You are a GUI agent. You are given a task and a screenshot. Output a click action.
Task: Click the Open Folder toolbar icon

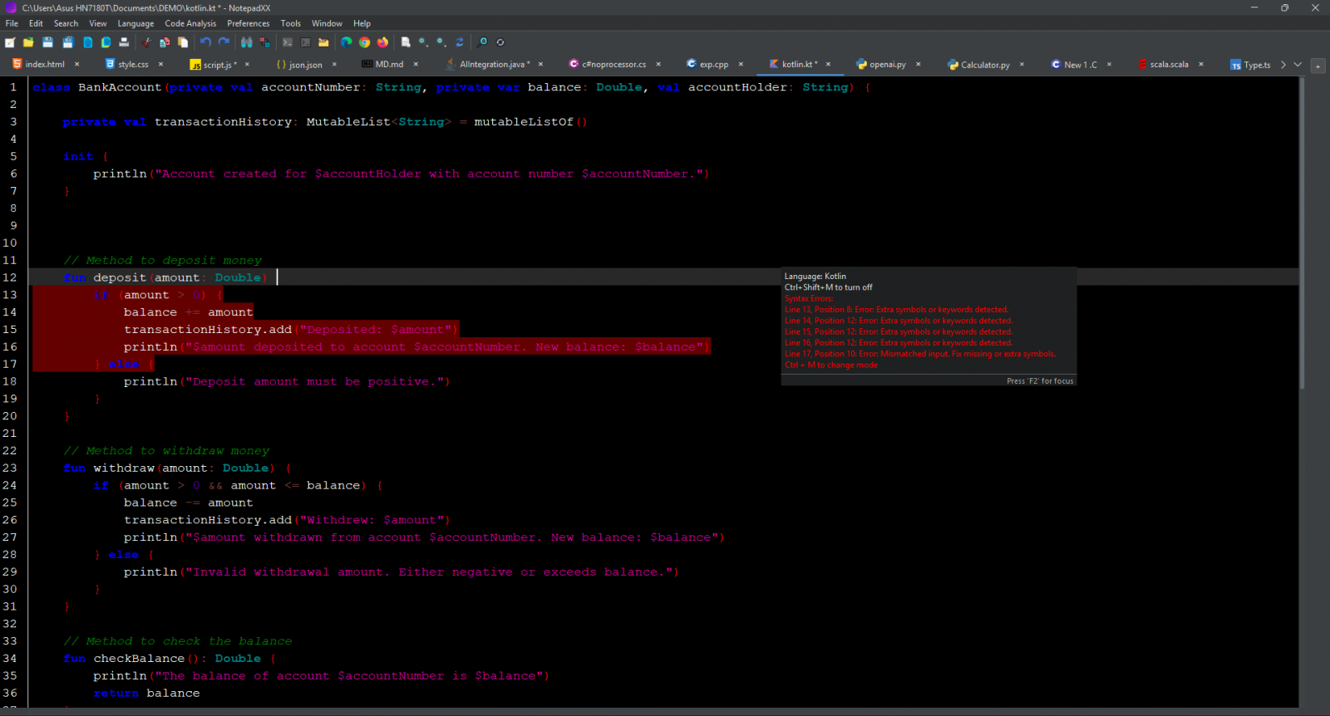pyautogui.click(x=28, y=42)
